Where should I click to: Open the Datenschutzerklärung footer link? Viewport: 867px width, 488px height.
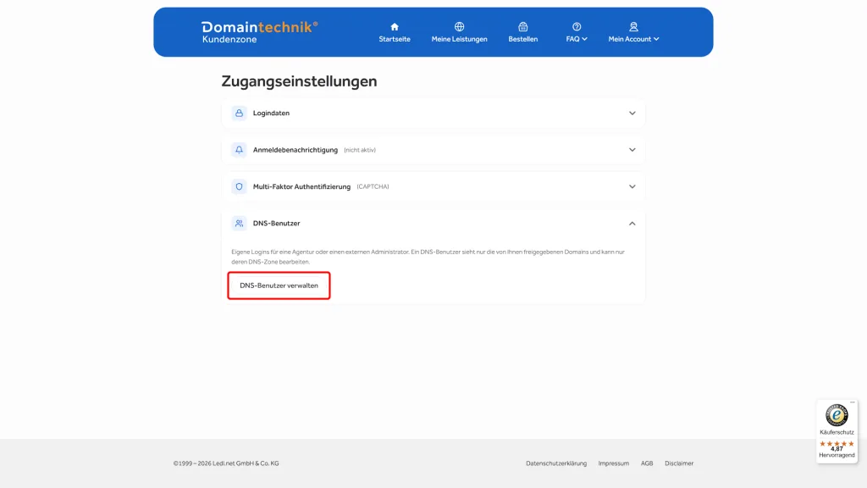556,463
